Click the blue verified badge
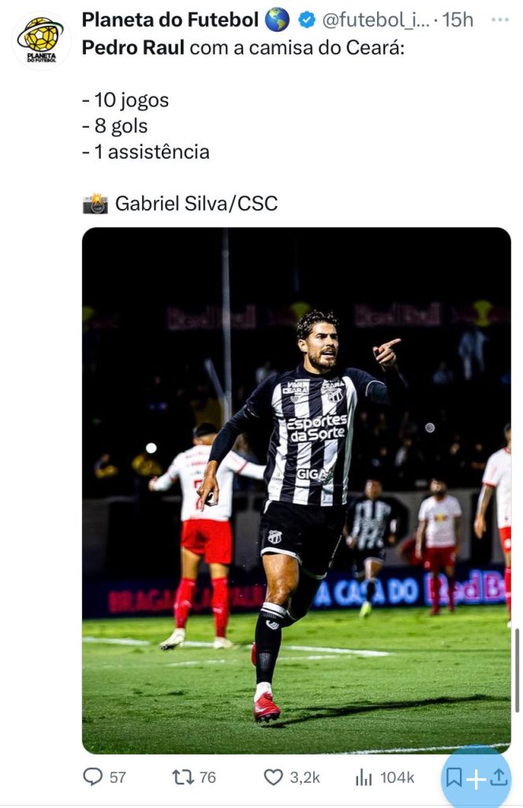Viewport: 523px width, 808px height. (307, 21)
